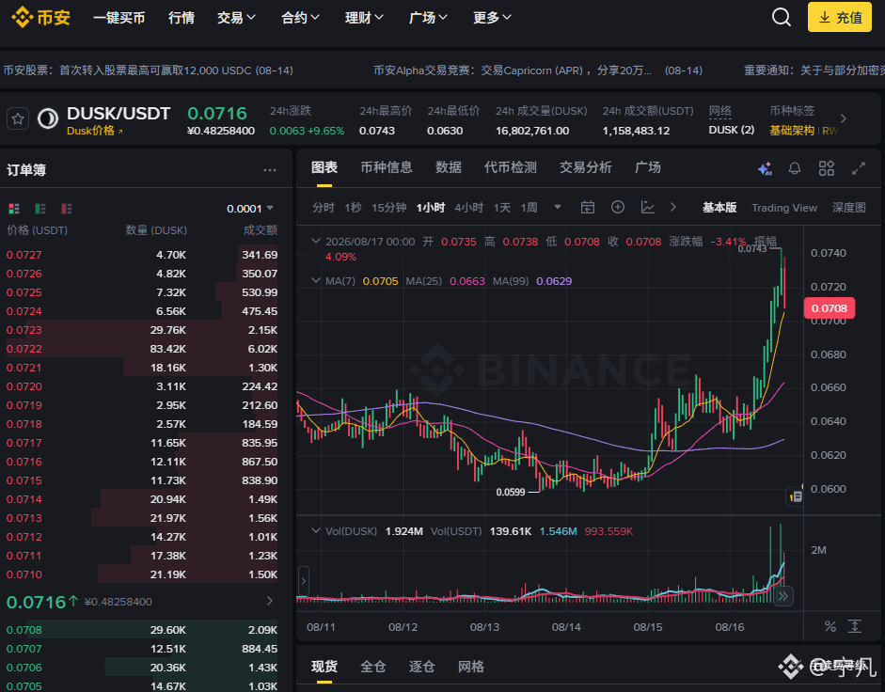Open the 数据 tab
Image resolution: width=885 pixels, height=692 pixels.
449,167
